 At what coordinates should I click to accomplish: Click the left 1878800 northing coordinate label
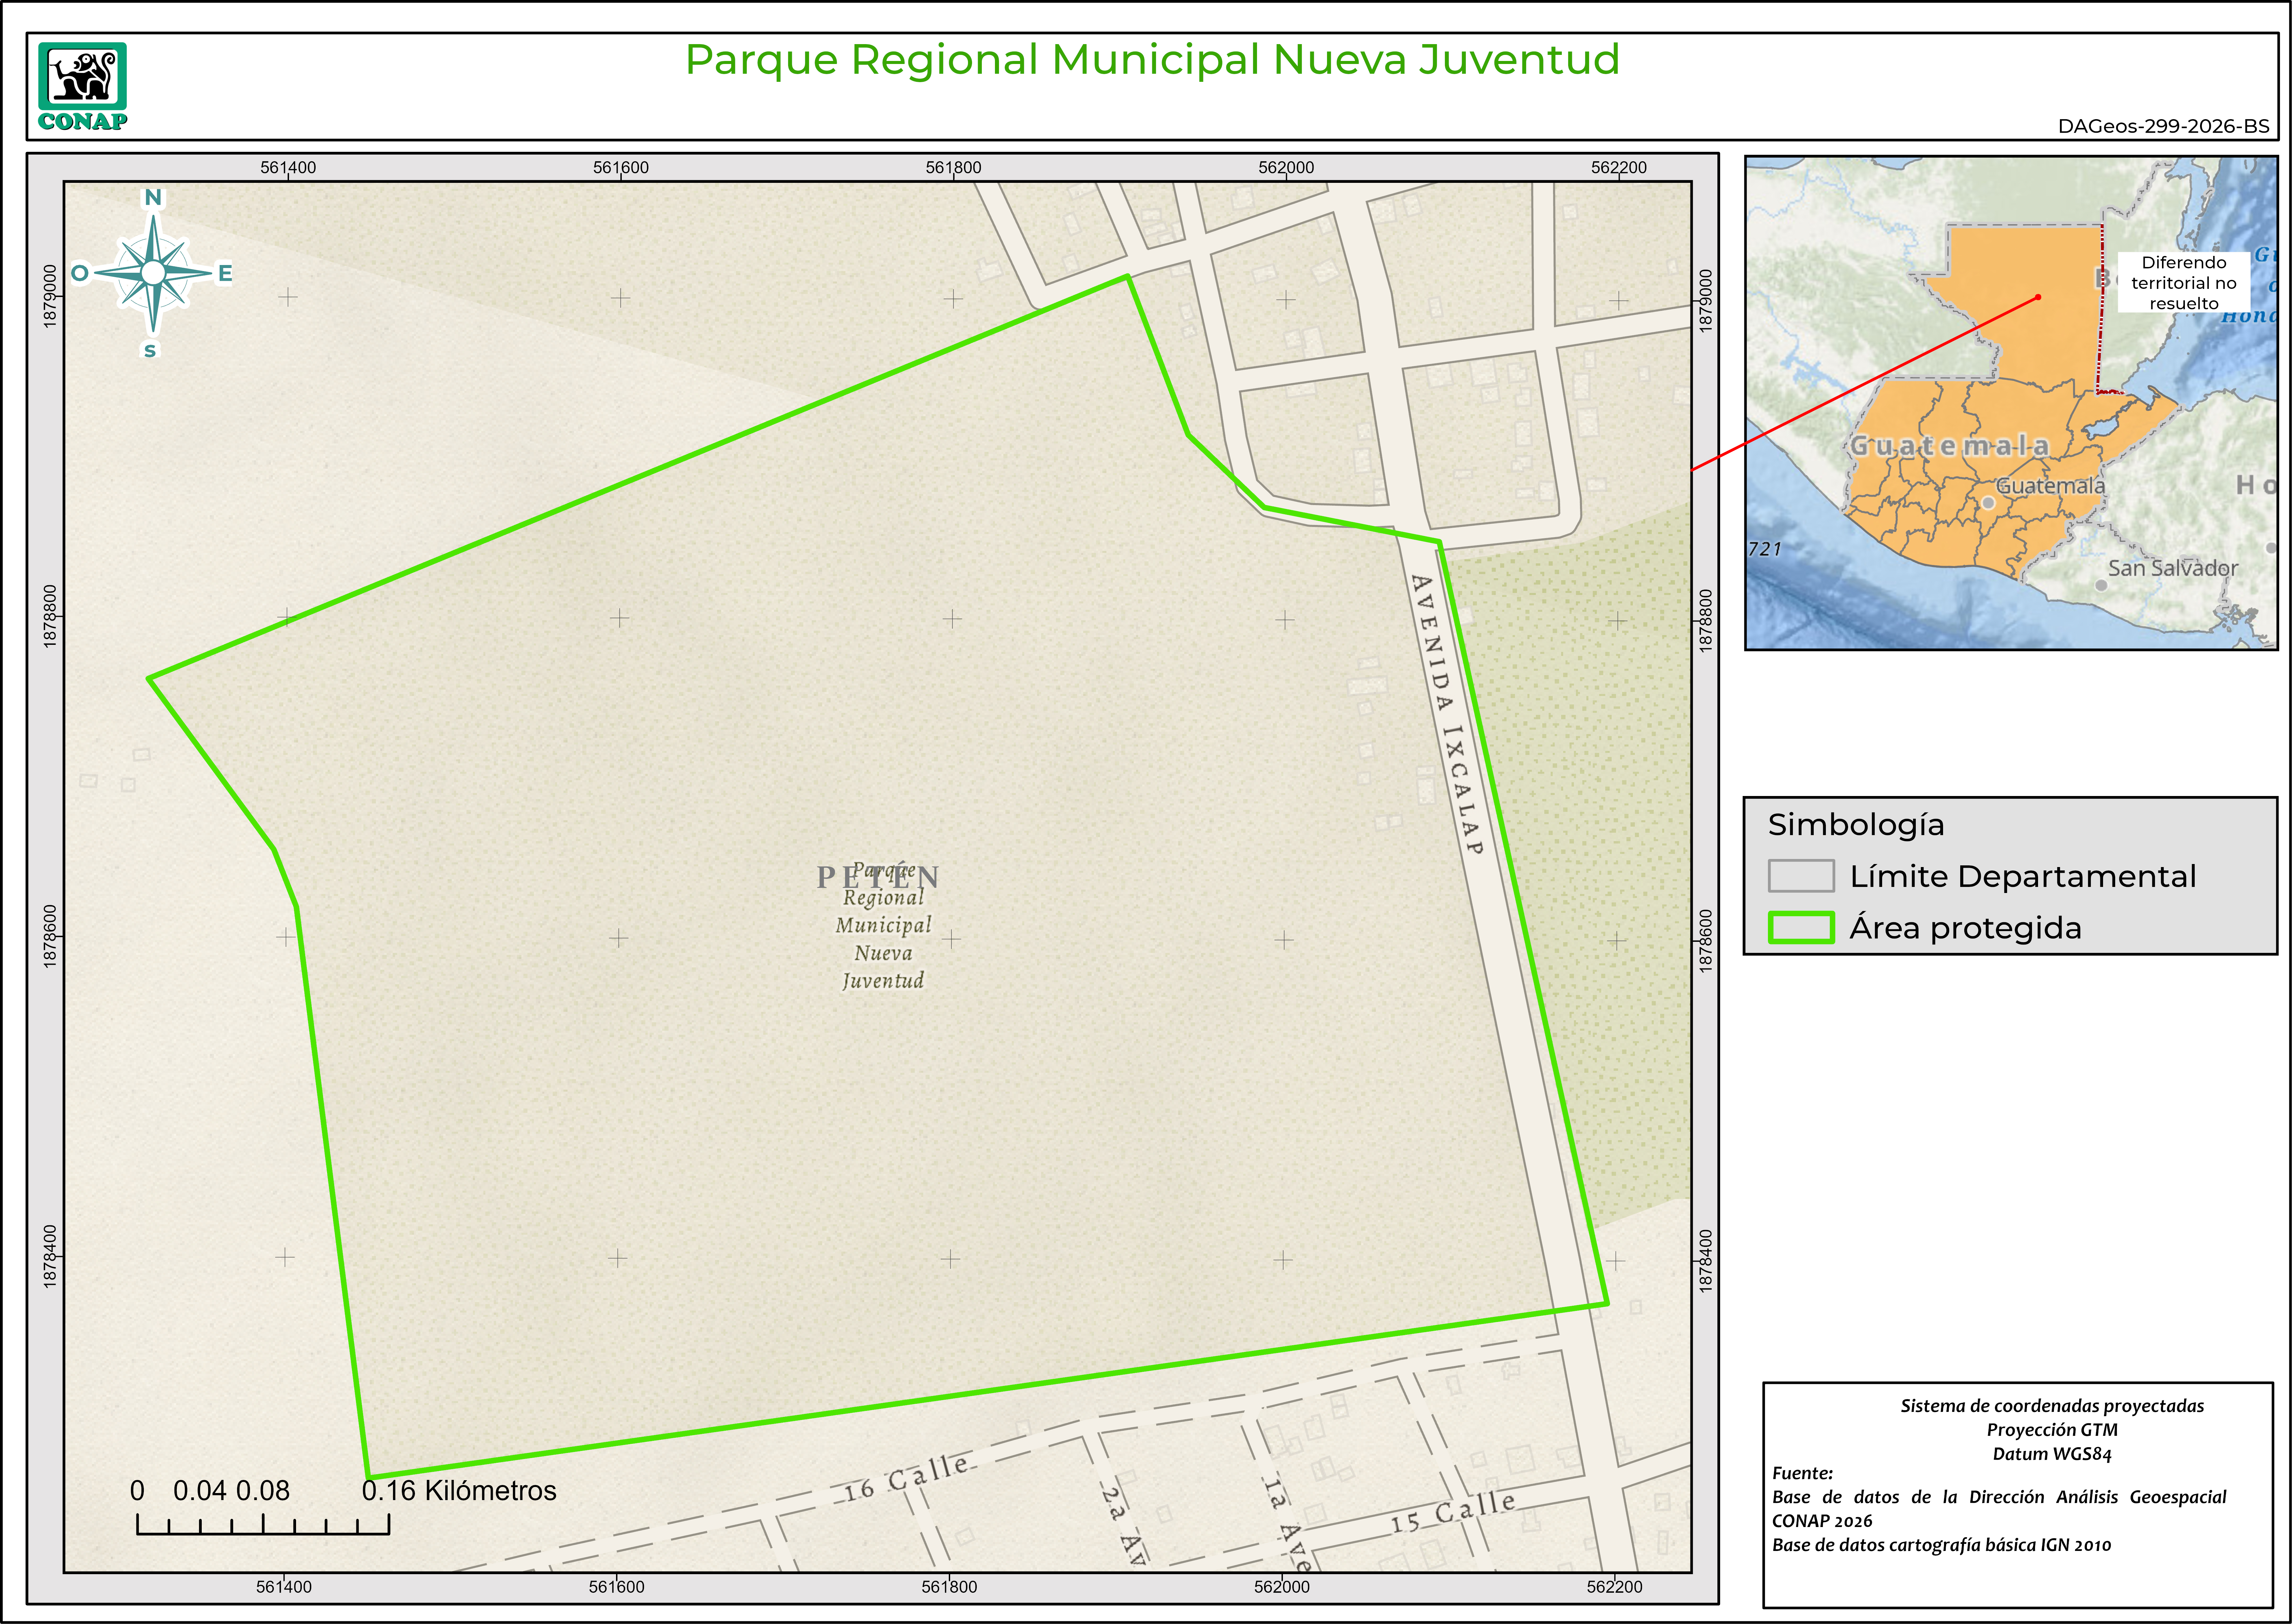(50, 617)
